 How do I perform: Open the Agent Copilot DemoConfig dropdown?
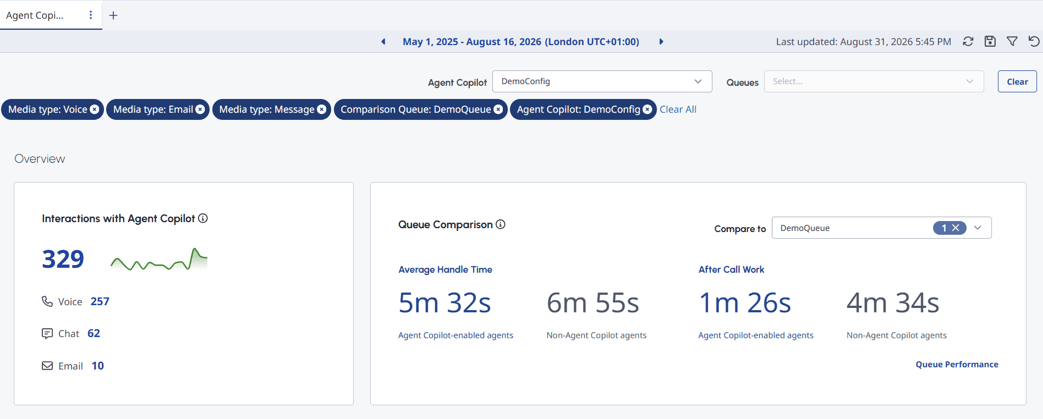point(602,81)
